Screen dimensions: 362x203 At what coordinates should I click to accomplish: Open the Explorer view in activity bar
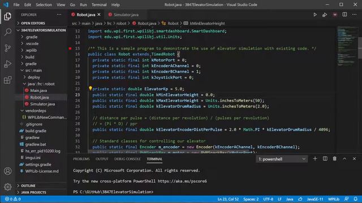(x=7, y=16)
